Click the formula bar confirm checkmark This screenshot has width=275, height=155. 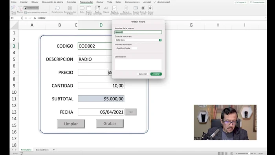coord(30,18)
